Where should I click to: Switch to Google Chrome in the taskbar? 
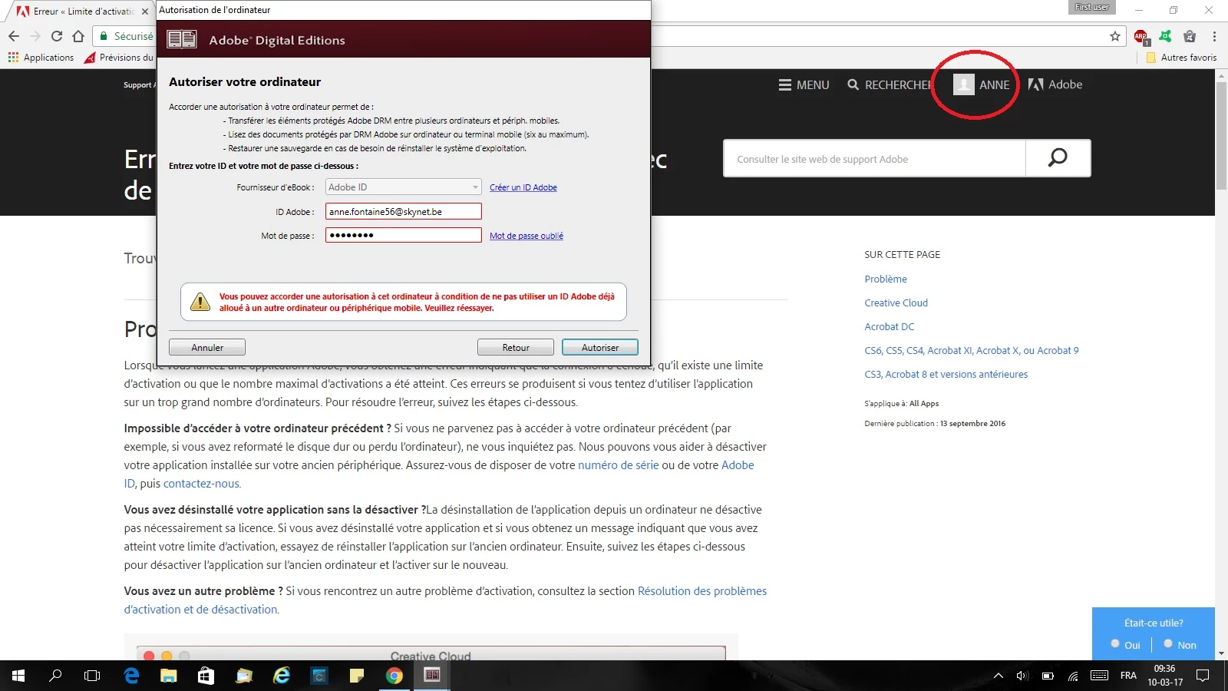pos(394,676)
